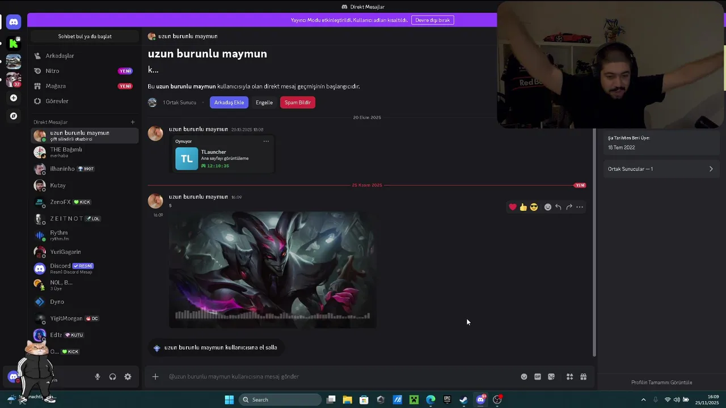The width and height of the screenshot is (726, 408).
Task: Open the Windows Start menu
Action: 229,399
